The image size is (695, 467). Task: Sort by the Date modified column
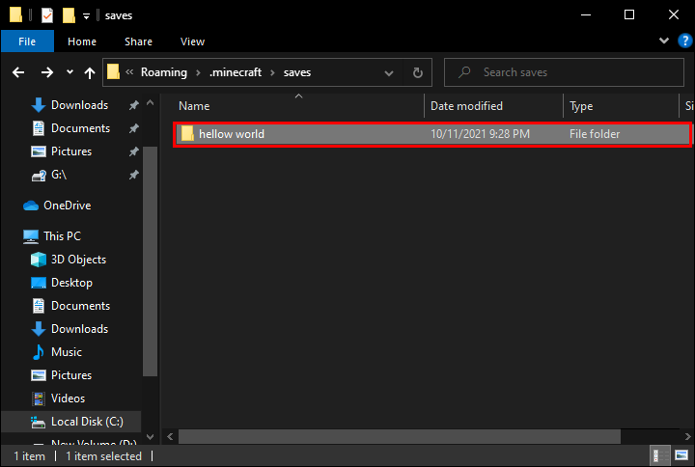coord(493,106)
